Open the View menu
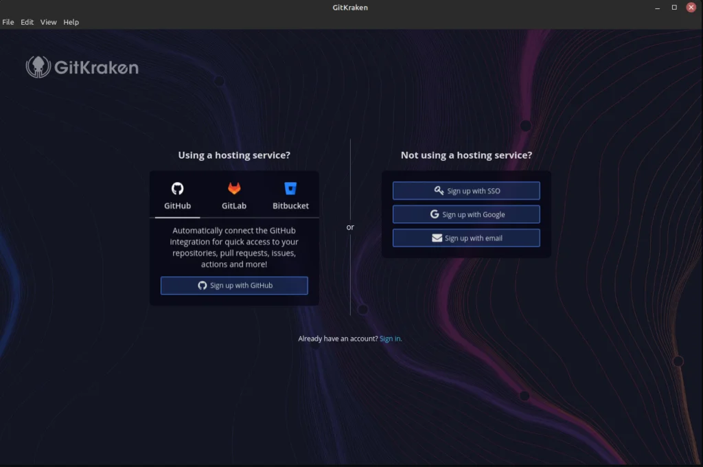Screen dimensions: 703x467 pyautogui.click(x=49, y=22)
